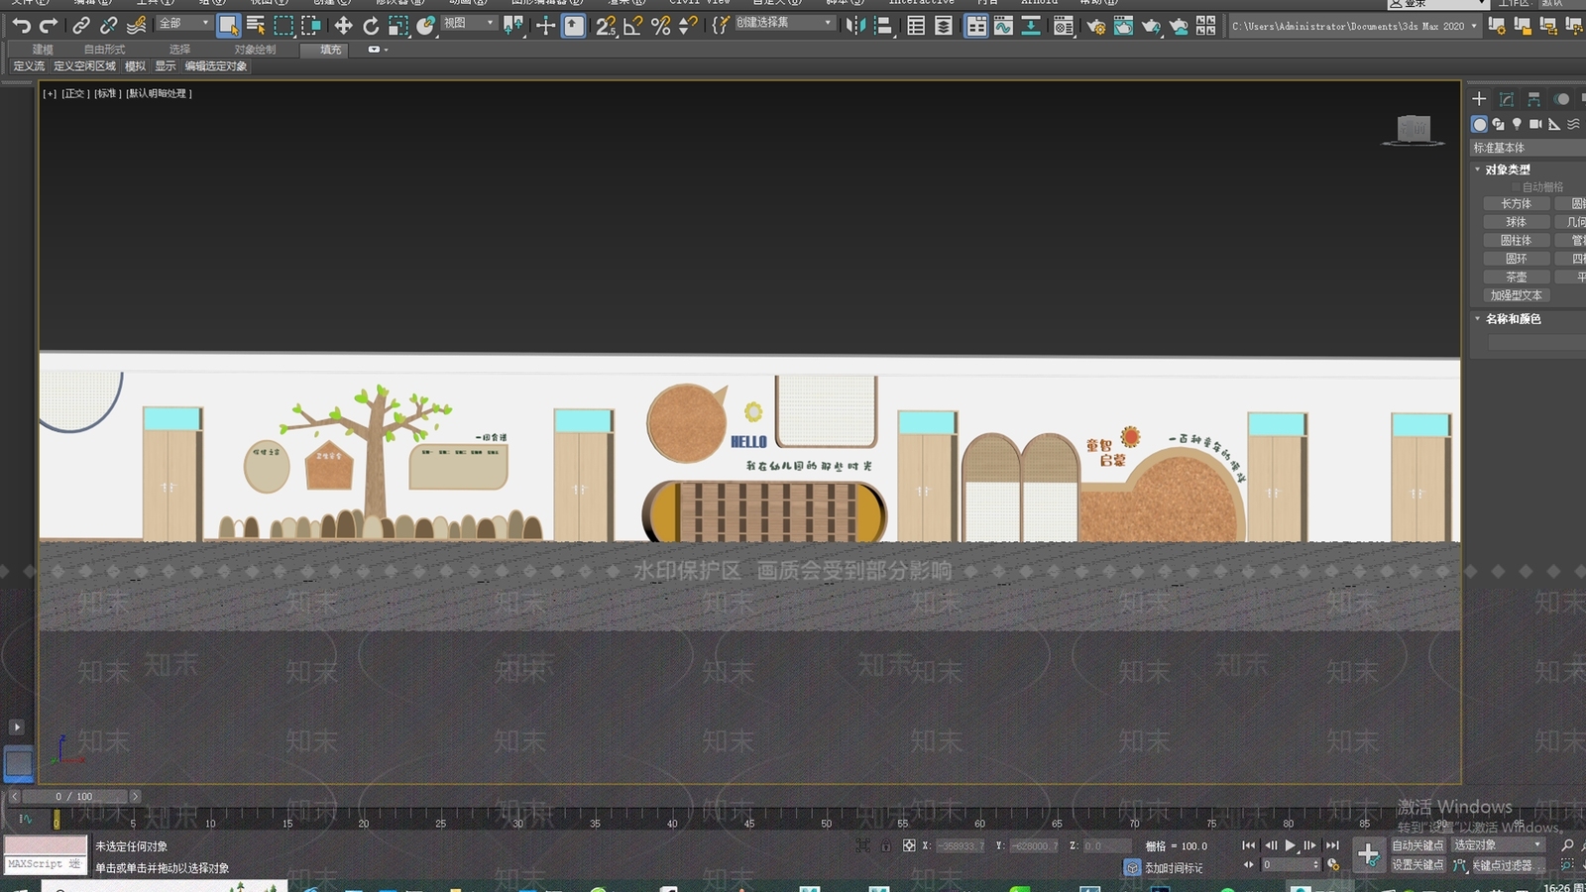Create a 球体 sphere primitive
This screenshot has height=892, width=1586.
point(1516,222)
